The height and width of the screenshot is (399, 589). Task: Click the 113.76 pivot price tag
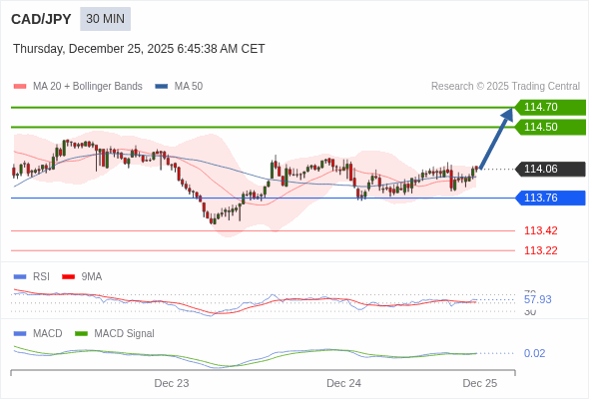pyautogui.click(x=550, y=198)
